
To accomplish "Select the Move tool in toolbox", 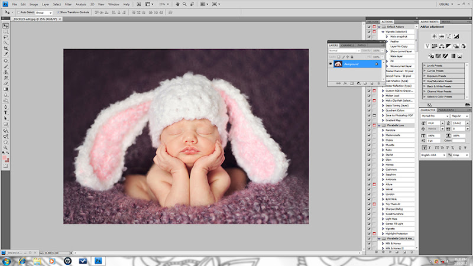I will 5,26.
